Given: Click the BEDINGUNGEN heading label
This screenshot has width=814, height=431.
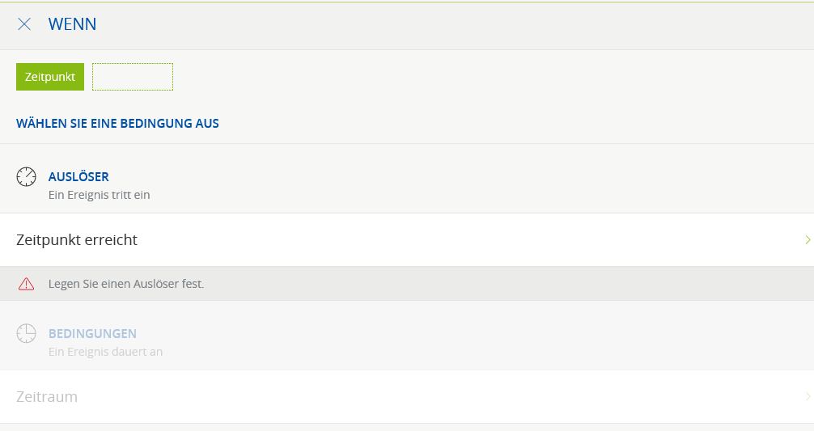Looking at the screenshot, I should coord(92,333).
